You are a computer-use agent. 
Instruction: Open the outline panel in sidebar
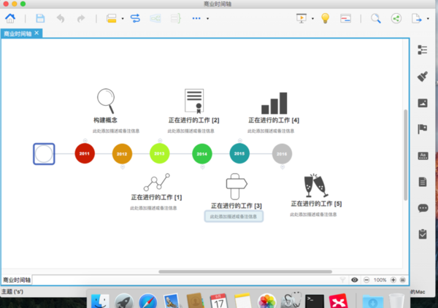(x=423, y=50)
